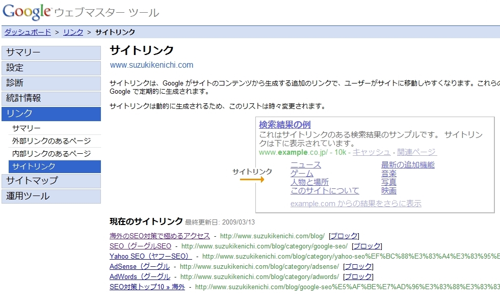Click ニュース sample sitelink
This screenshot has height=307, width=500.
click(x=306, y=165)
